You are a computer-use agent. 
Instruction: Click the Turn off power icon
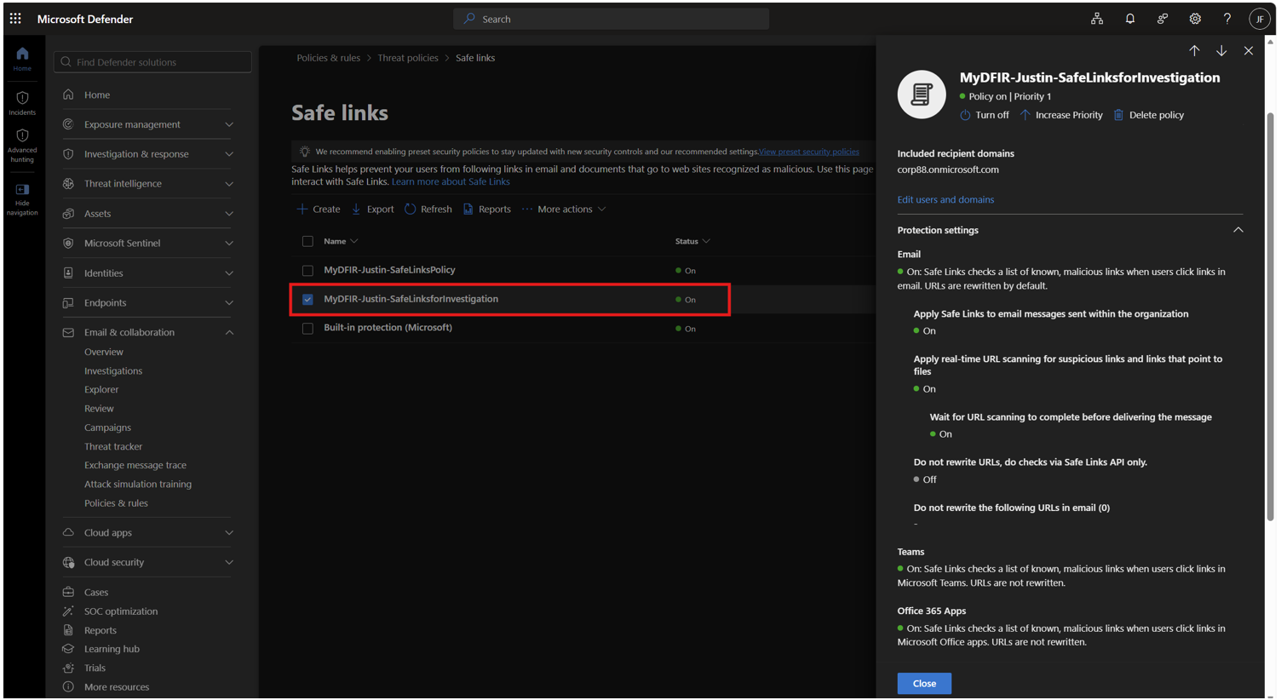pos(965,115)
